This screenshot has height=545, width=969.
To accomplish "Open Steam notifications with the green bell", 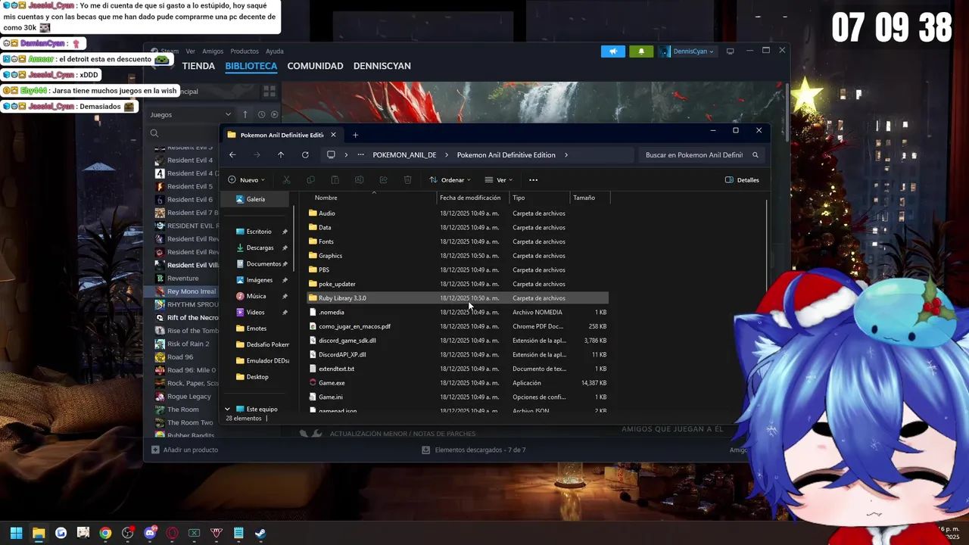I will 641,51.
